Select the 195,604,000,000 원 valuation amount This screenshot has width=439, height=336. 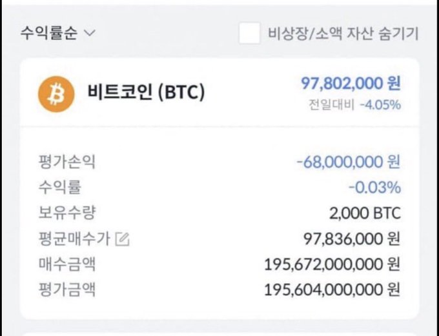pyautogui.click(x=332, y=289)
